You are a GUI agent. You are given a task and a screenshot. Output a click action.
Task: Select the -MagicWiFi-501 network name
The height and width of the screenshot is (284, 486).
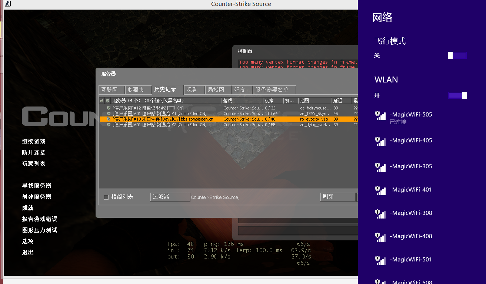click(x=411, y=260)
